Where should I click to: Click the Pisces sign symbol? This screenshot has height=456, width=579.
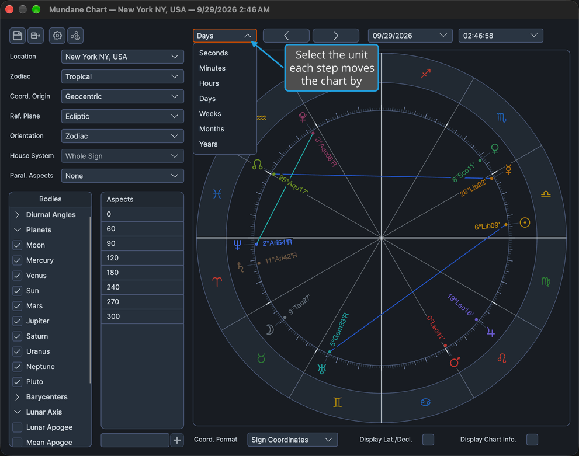tap(217, 194)
